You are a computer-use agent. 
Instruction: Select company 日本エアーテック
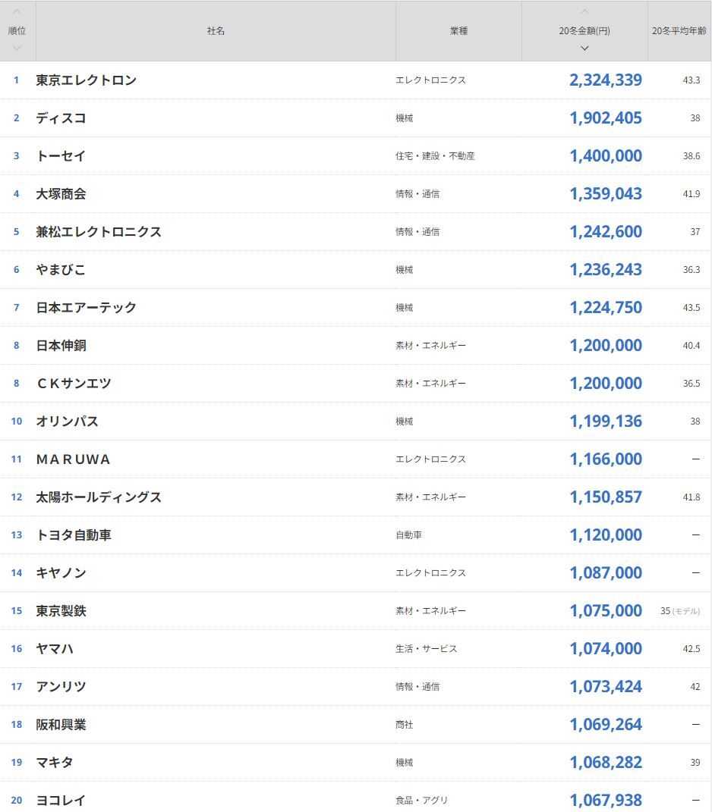[x=86, y=308]
